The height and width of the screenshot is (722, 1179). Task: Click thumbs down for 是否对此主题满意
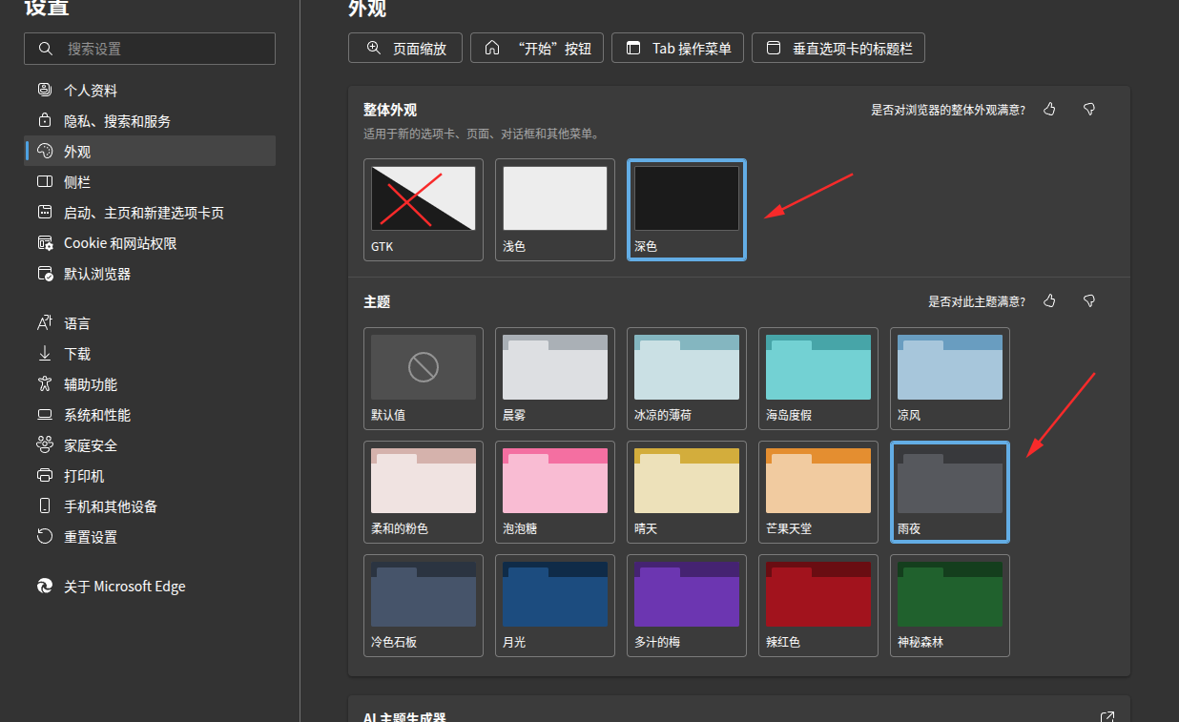tap(1089, 301)
